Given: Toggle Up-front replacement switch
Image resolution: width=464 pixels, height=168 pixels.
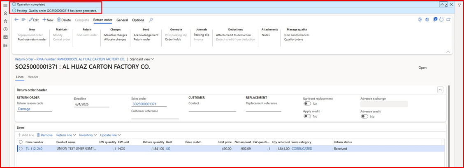Looking at the screenshot, I should click(x=307, y=104).
